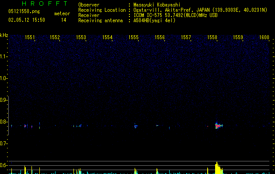275x174 pixels.
Task: Click the meteor count value 14
Action: point(64,20)
